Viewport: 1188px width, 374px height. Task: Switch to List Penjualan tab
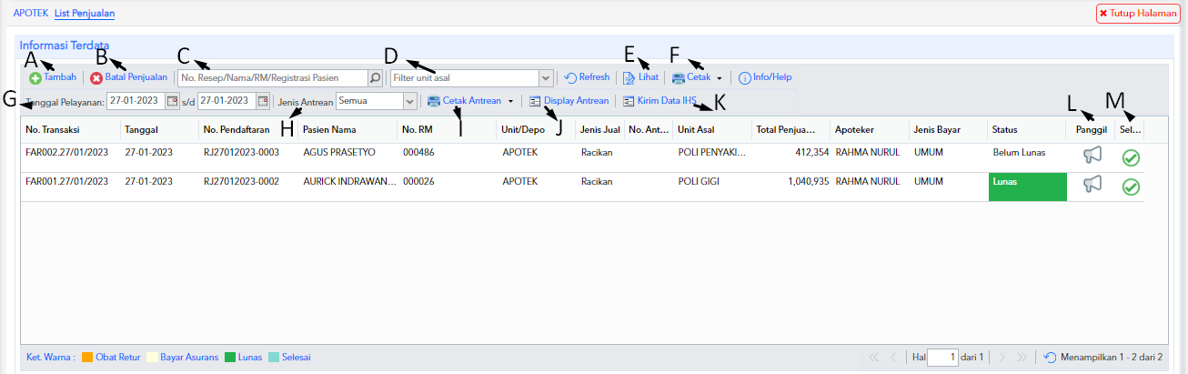(85, 14)
